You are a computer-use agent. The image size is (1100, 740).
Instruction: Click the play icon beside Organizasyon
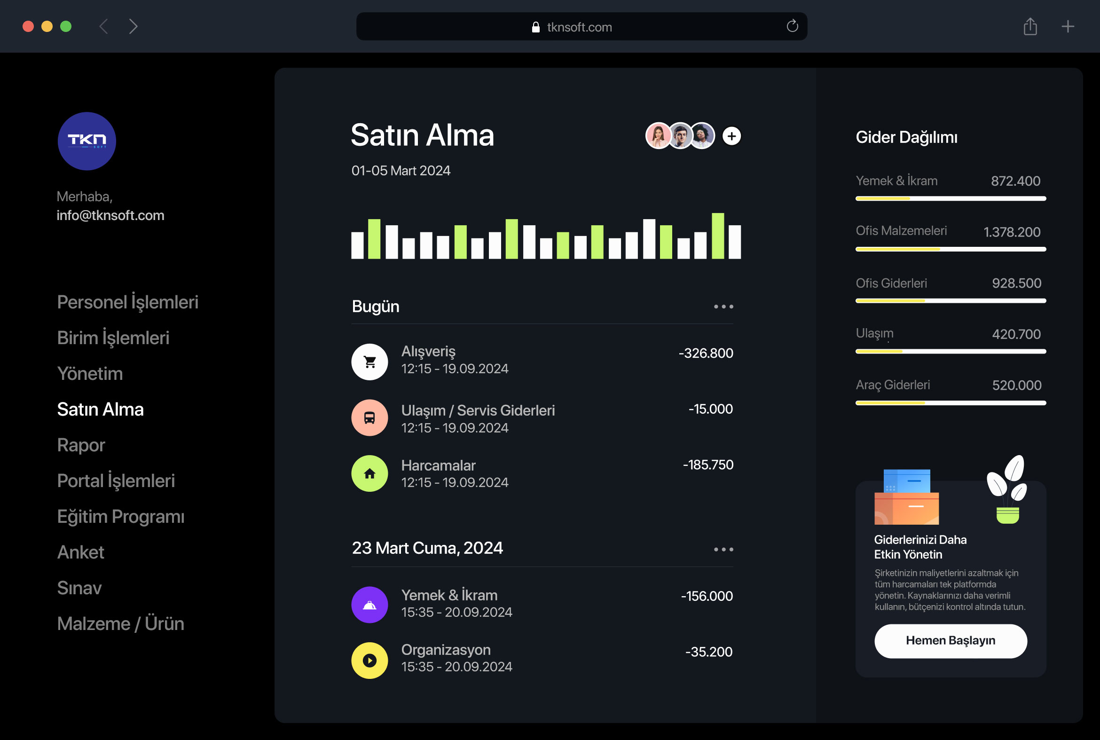(370, 659)
